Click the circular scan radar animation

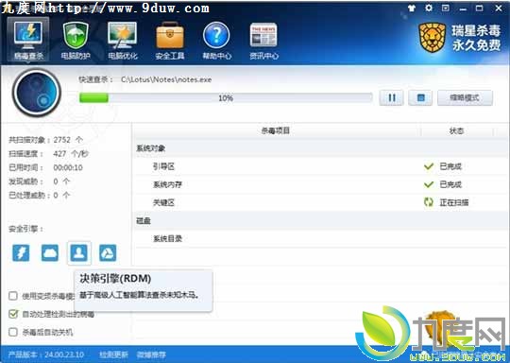(x=37, y=93)
